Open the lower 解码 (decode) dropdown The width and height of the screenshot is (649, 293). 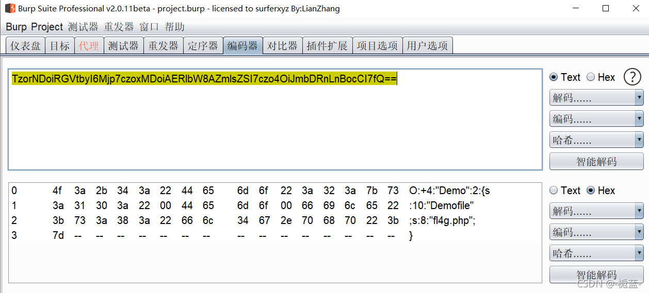596,211
